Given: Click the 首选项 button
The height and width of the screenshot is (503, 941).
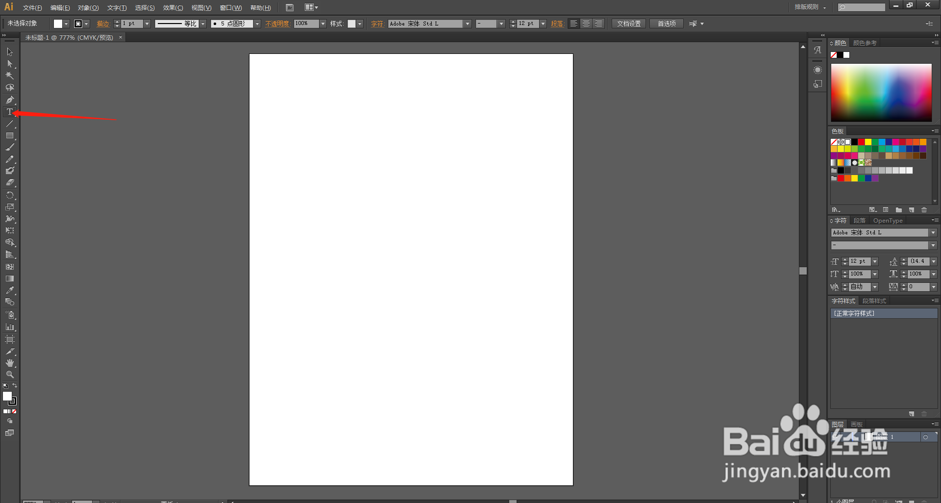Looking at the screenshot, I should [x=667, y=24].
